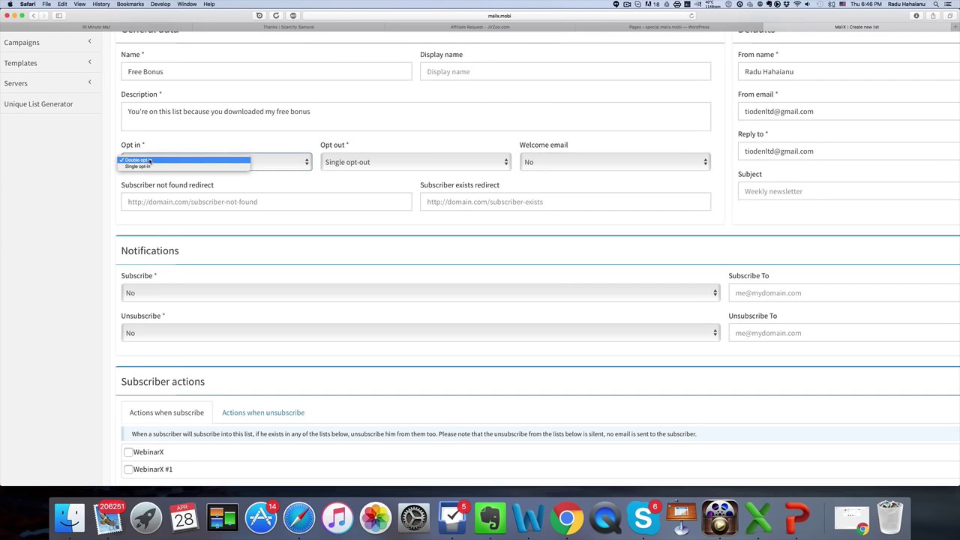Launch Launchpad rocket icon in dock
The width and height of the screenshot is (960, 540).
(146, 518)
